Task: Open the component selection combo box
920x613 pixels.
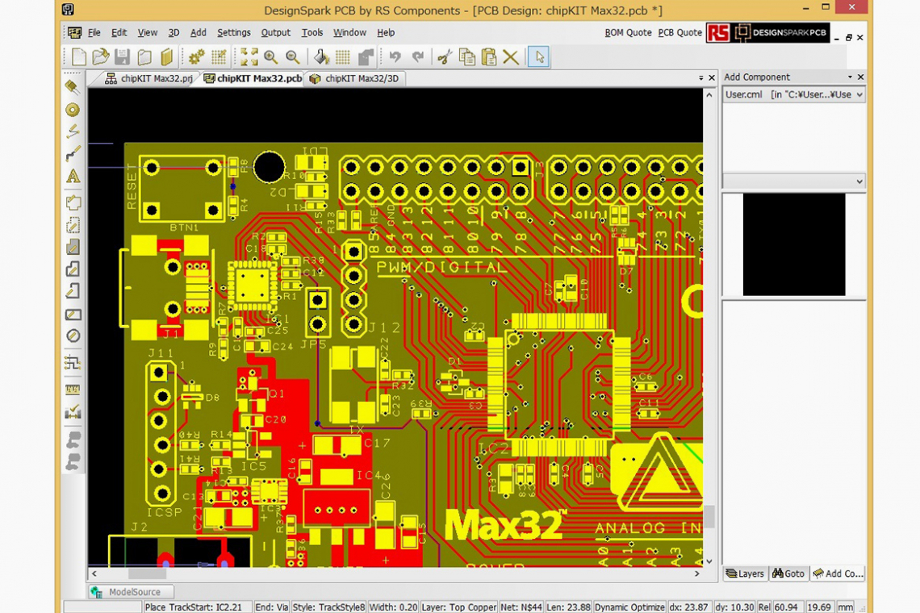Action: 794,181
